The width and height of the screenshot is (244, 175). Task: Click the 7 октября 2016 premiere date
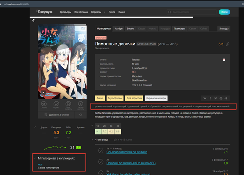pos(139,68)
